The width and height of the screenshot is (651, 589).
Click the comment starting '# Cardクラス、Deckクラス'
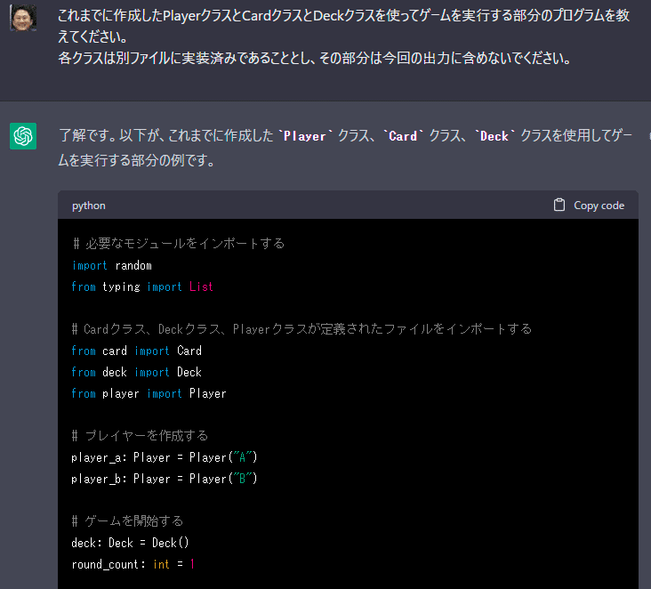(x=301, y=329)
